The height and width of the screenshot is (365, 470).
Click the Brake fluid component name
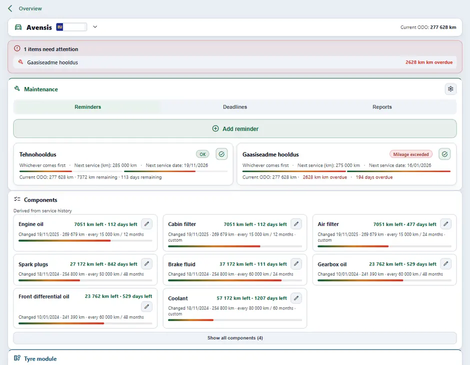pos(181,264)
